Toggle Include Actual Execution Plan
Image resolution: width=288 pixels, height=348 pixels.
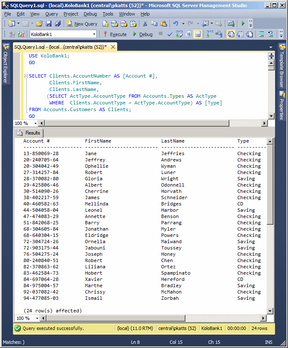click(x=210, y=34)
